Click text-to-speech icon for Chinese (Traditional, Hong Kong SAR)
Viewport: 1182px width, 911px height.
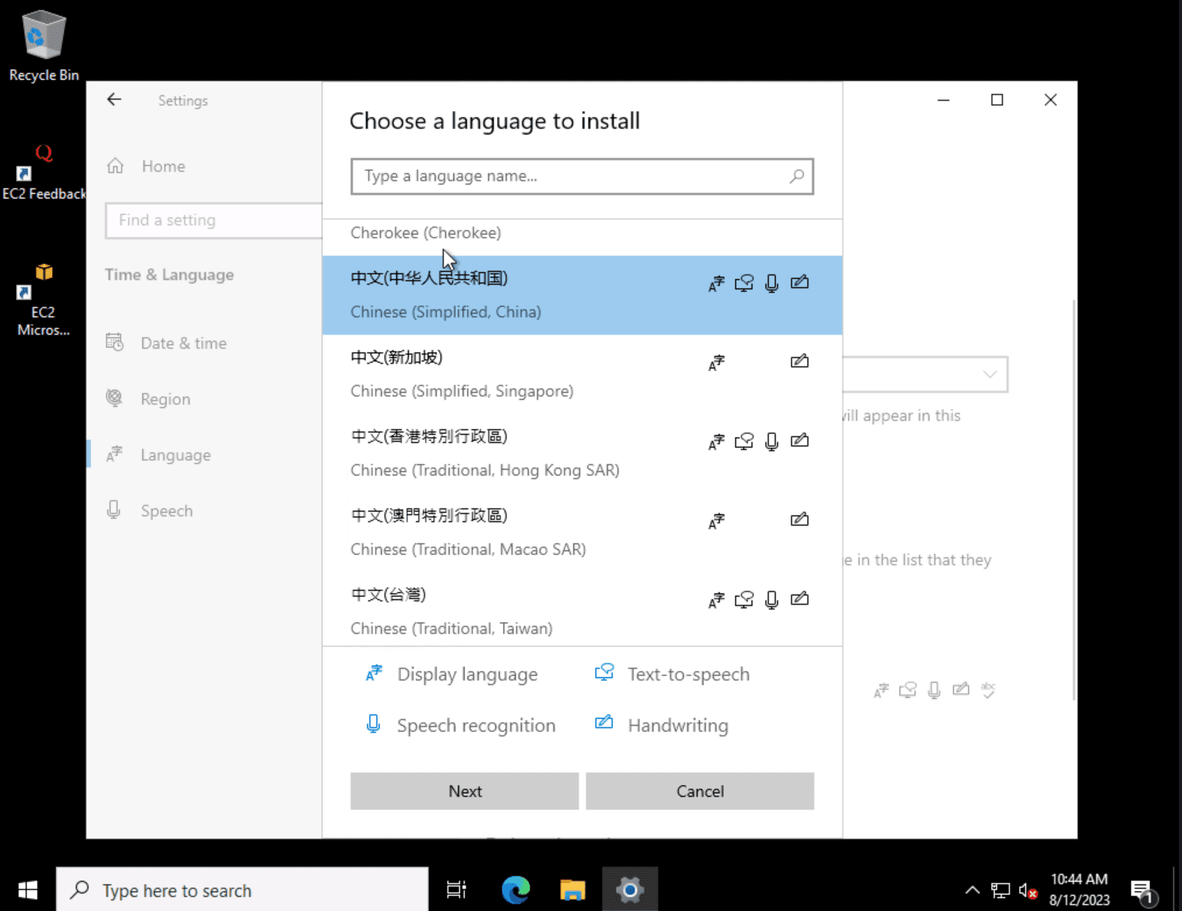(743, 441)
